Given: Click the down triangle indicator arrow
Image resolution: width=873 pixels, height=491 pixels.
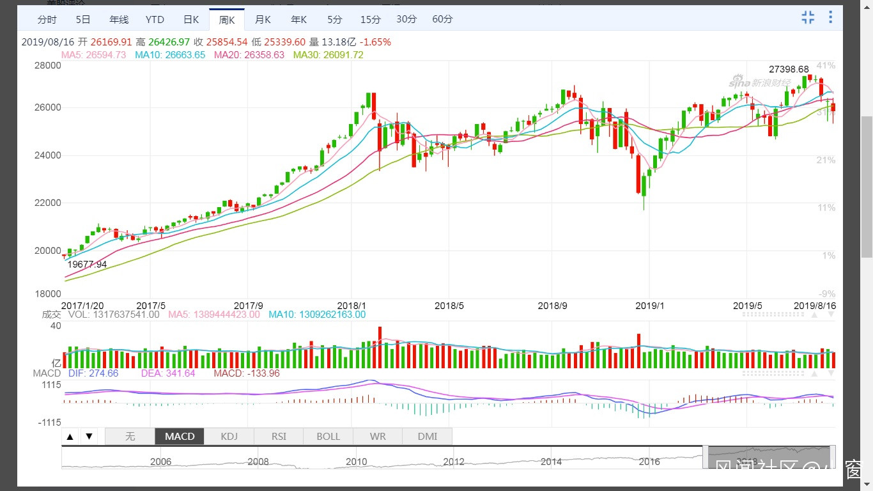Looking at the screenshot, I should pos(89,437).
